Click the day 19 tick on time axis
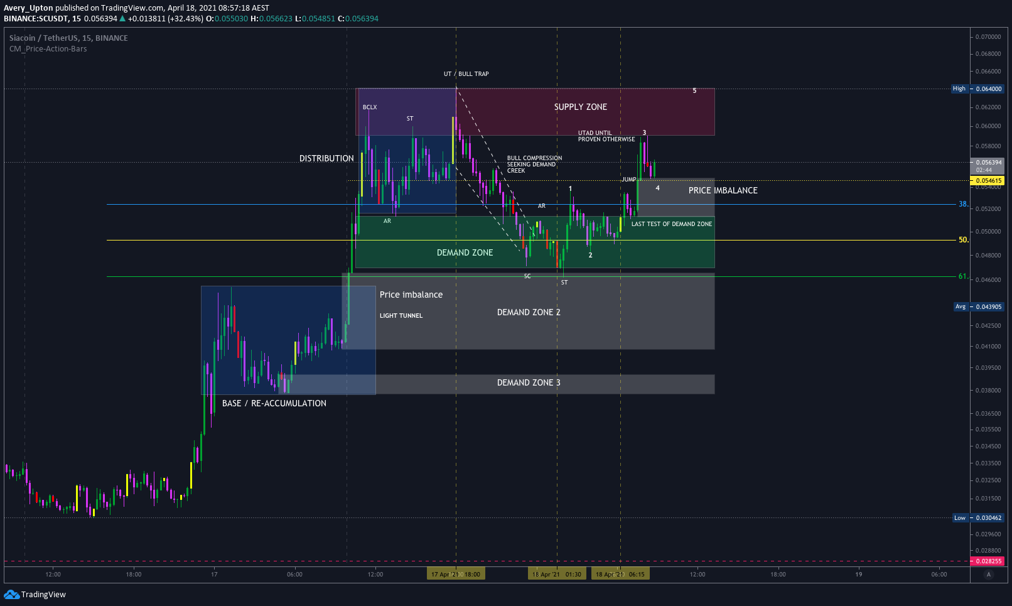This screenshot has width=1012, height=606. [x=859, y=575]
